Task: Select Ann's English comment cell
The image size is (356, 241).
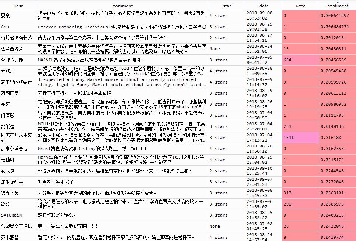Action: pyautogui.click(x=122, y=27)
